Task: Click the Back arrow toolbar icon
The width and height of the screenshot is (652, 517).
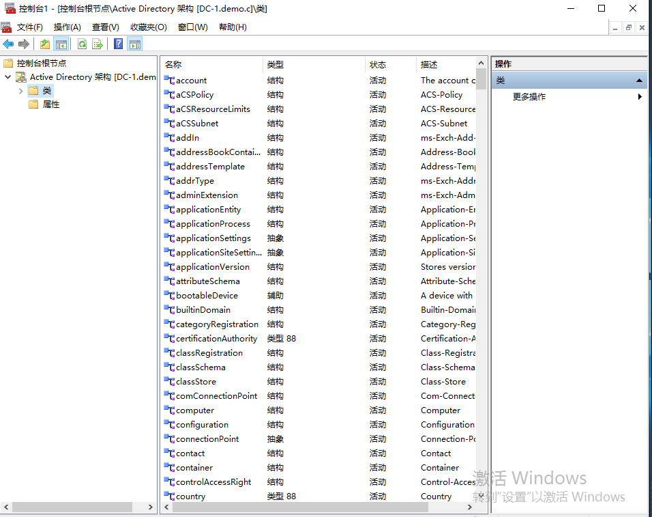Action: (x=8, y=44)
